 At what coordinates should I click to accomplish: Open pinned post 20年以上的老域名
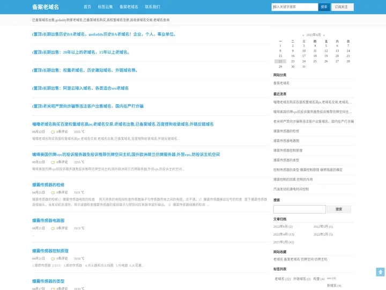pos(81,52)
